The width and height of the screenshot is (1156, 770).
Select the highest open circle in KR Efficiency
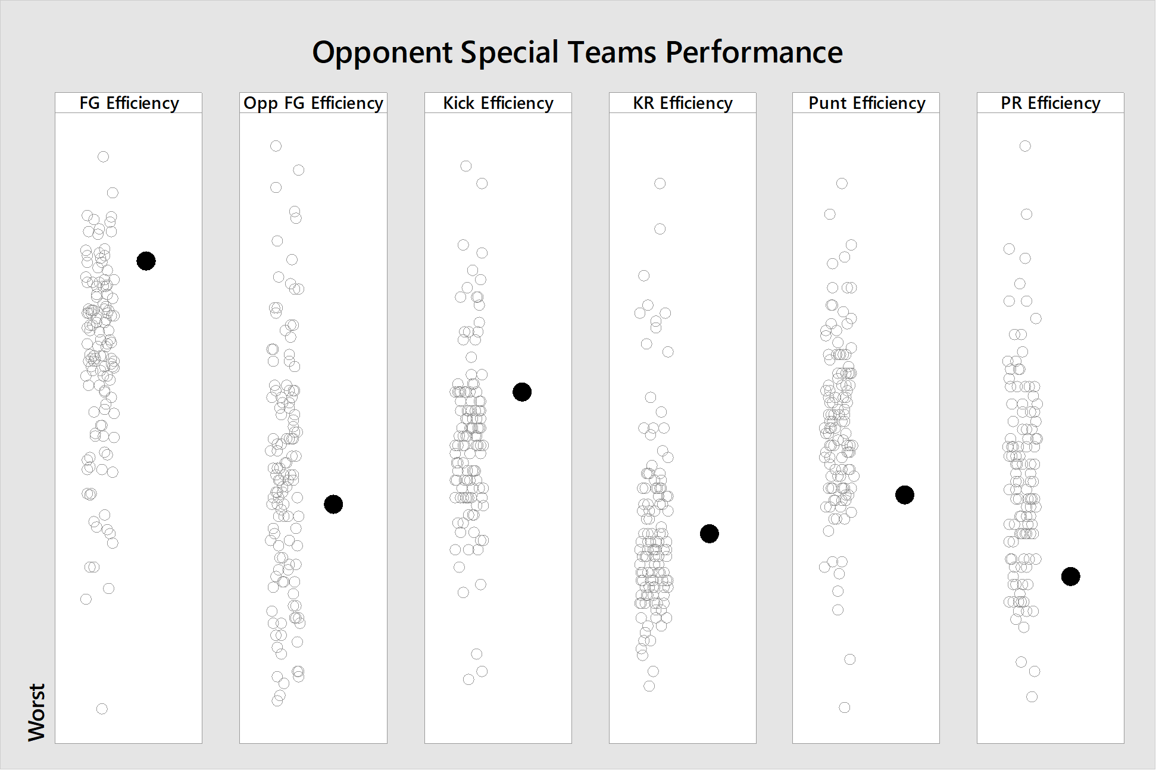[x=660, y=183]
